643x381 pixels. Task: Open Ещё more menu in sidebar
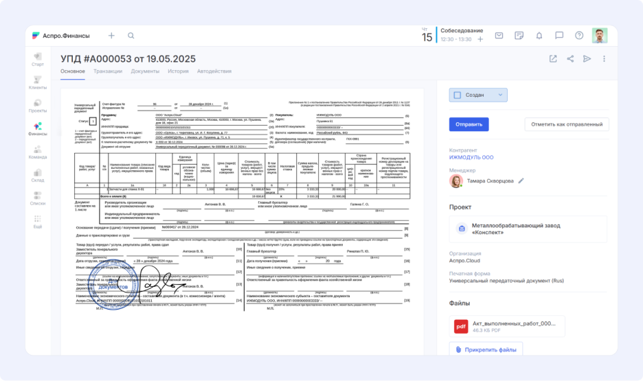pos(38,222)
